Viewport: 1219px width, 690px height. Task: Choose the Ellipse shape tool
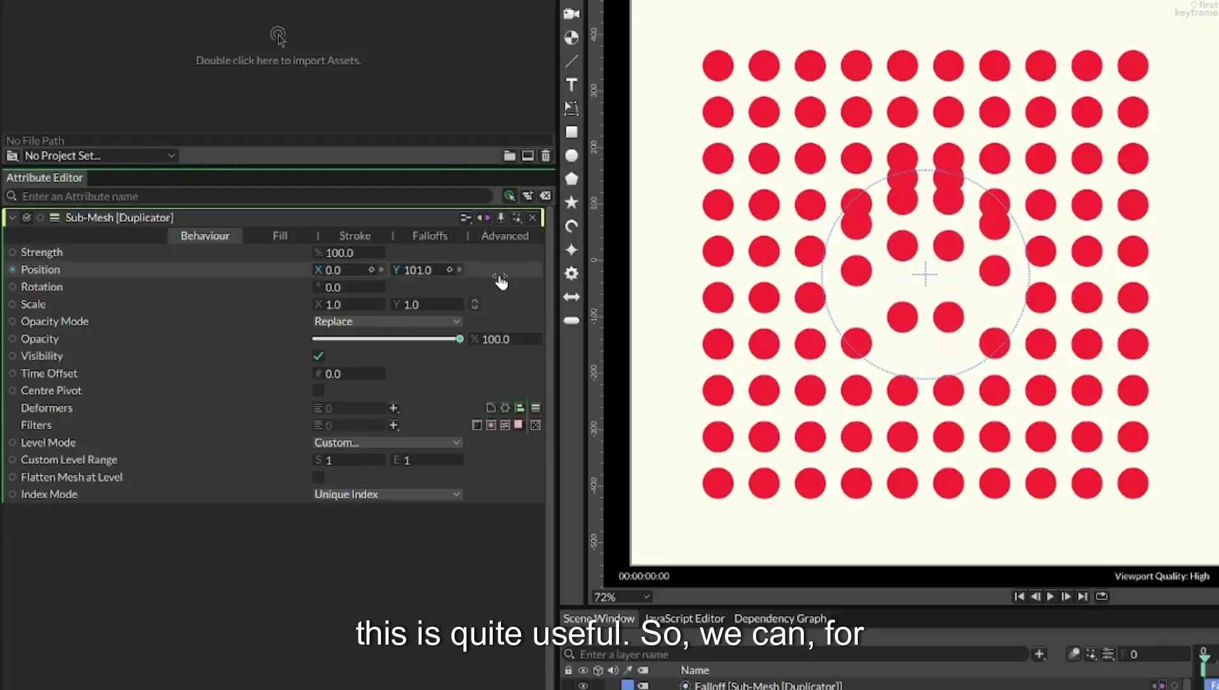click(571, 155)
